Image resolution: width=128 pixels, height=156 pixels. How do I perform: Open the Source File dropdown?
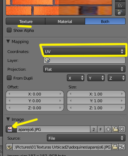[x=86, y=138]
